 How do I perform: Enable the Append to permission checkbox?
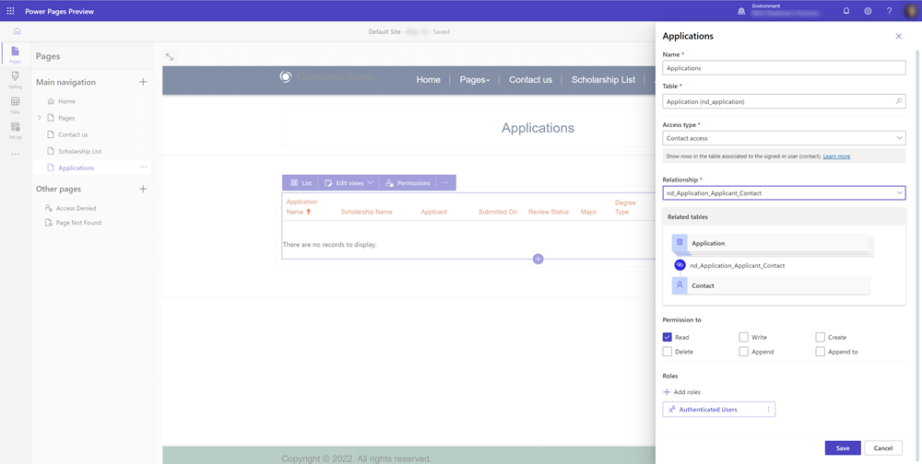[x=821, y=352]
